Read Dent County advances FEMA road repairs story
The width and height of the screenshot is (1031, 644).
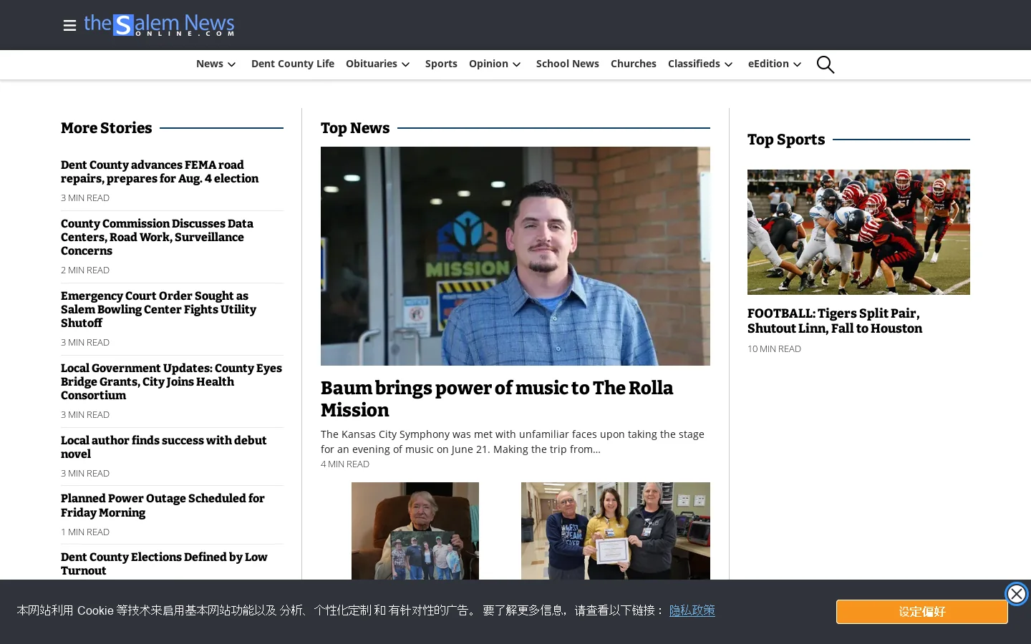[x=160, y=172]
